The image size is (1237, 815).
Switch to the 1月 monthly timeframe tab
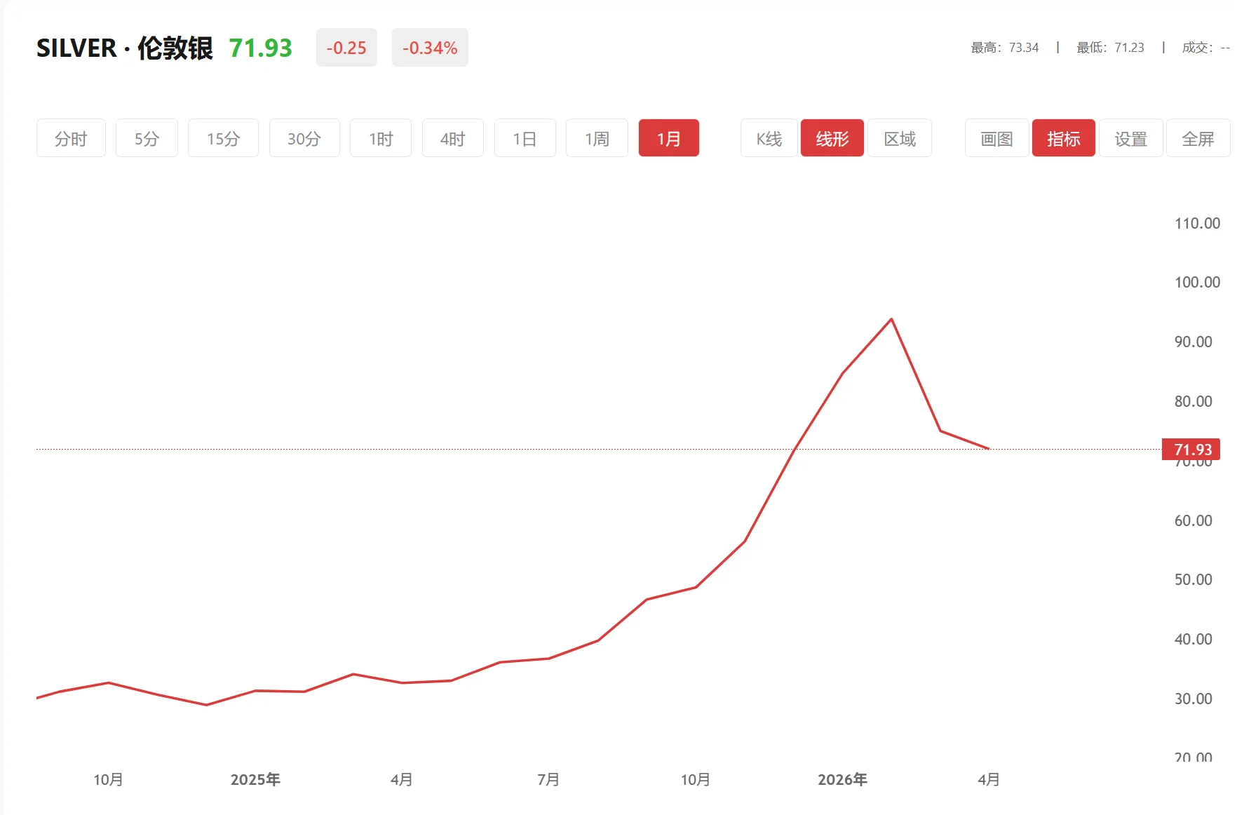coord(668,138)
